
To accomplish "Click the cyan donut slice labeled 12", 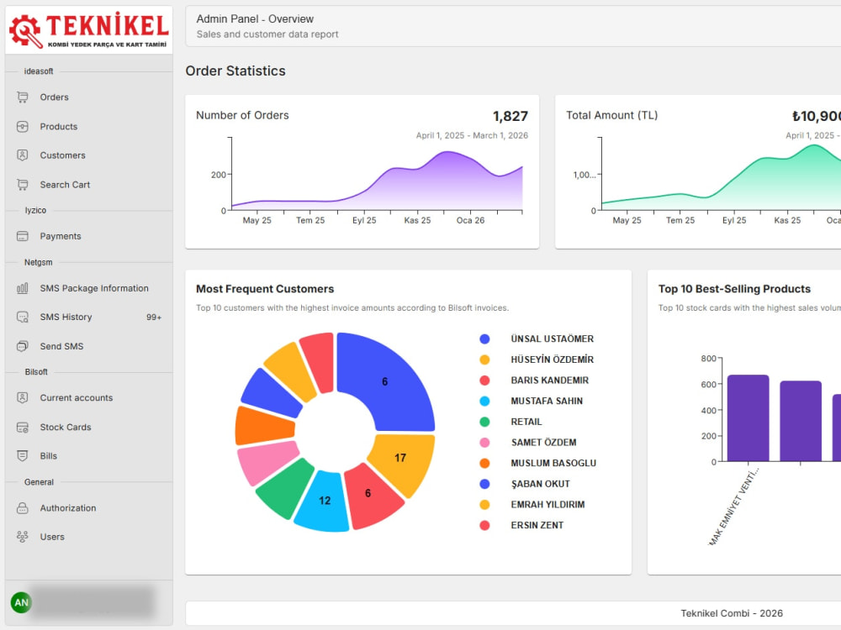I will point(323,502).
